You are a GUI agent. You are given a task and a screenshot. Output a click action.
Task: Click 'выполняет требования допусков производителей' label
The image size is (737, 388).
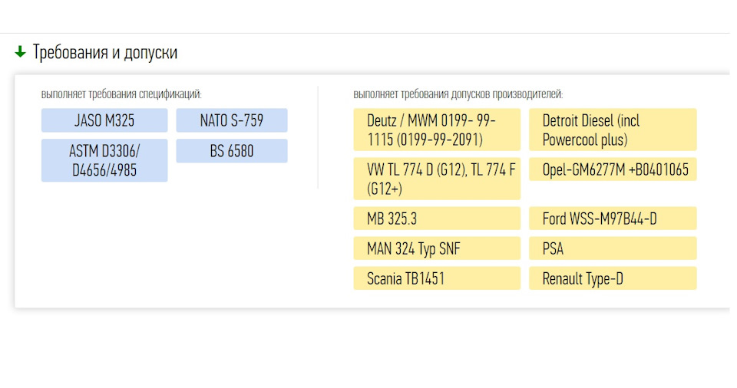(458, 94)
